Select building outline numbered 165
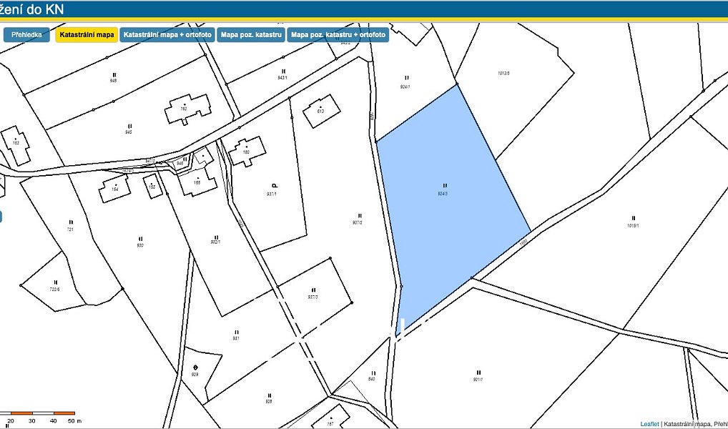 [152, 187]
